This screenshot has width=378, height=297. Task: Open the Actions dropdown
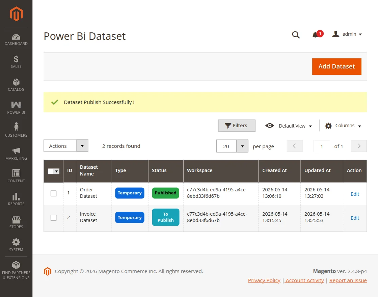(66, 146)
